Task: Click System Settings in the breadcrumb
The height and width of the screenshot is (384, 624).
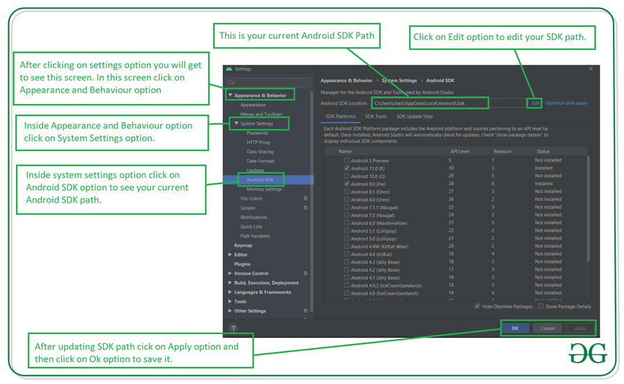Action: point(399,80)
